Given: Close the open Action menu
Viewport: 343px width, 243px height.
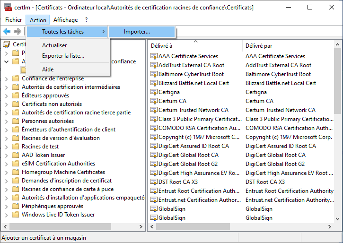Looking at the screenshot, I should 38,20.
